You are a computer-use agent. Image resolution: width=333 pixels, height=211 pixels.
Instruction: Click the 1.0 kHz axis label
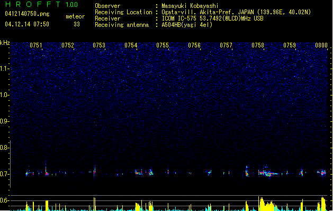(x=4, y=95)
